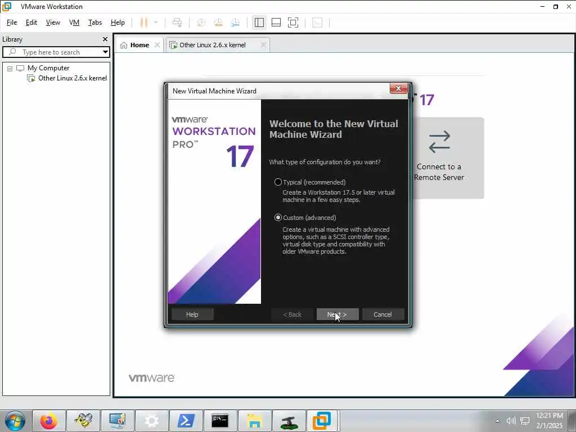Click Cancel in the New Virtual Machine Wizard
The image size is (576, 432).
(382, 314)
